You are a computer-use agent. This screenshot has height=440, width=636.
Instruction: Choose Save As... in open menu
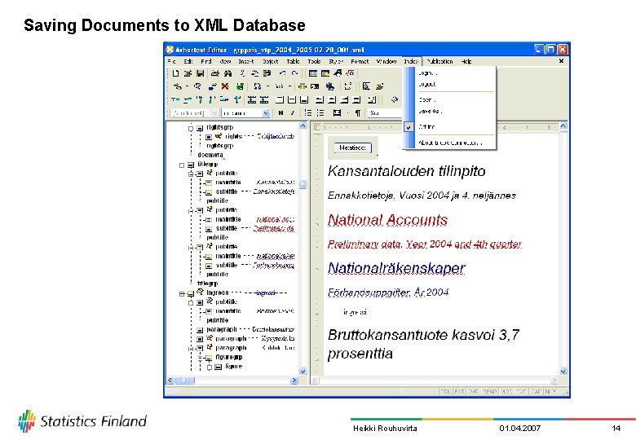449,111
